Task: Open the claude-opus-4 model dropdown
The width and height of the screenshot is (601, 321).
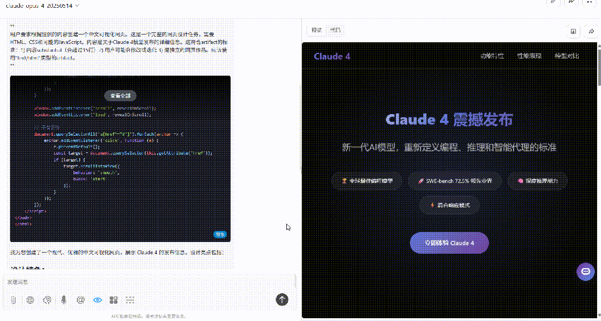Action: (42, 6)
